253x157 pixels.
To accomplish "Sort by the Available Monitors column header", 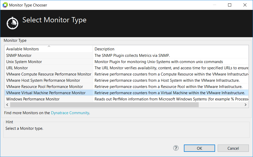I will [x=49, y=49].
